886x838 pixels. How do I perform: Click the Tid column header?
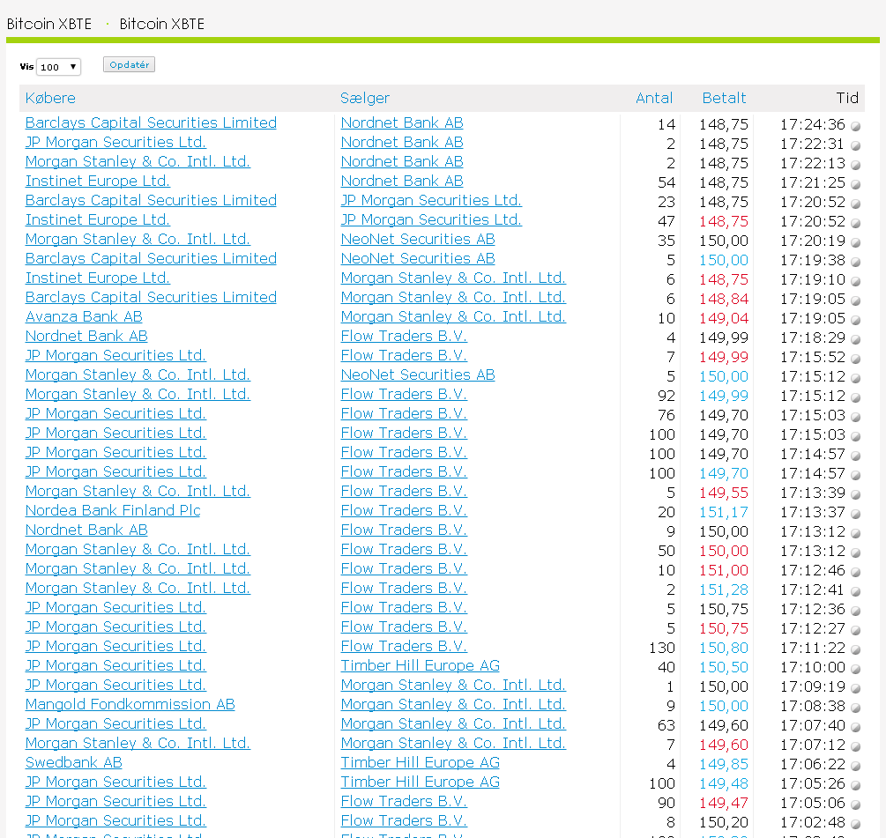click(846, 99)
